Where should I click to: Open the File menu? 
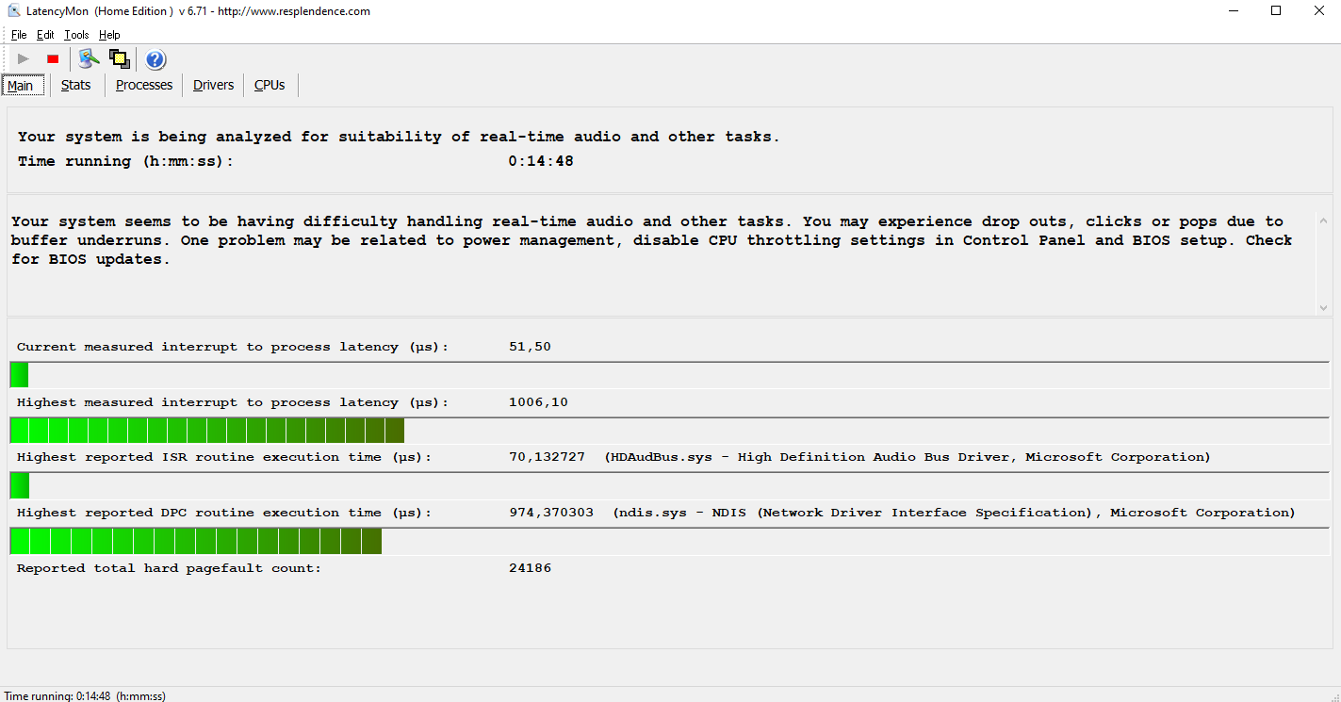point(19,35)
